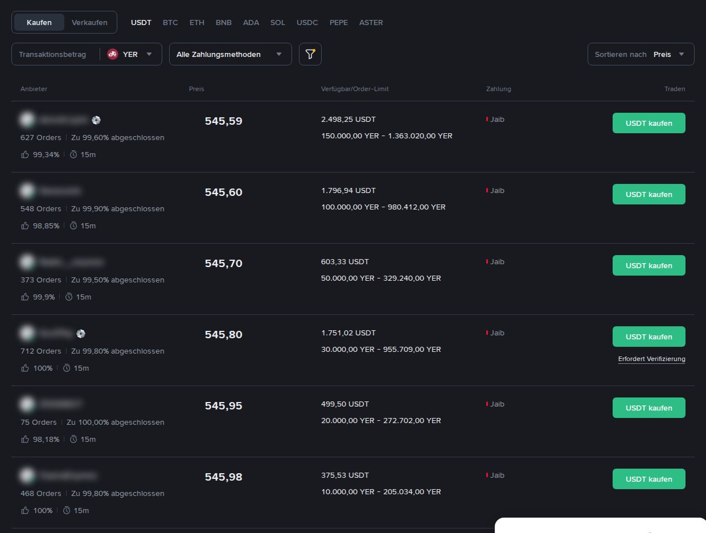Click the Preis column header
The image size is (706, 533).
[196, 89]
